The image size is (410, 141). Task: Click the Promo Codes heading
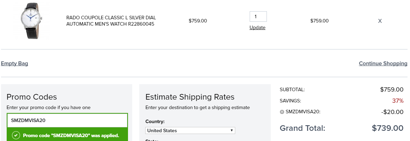(x=32, y=97)
